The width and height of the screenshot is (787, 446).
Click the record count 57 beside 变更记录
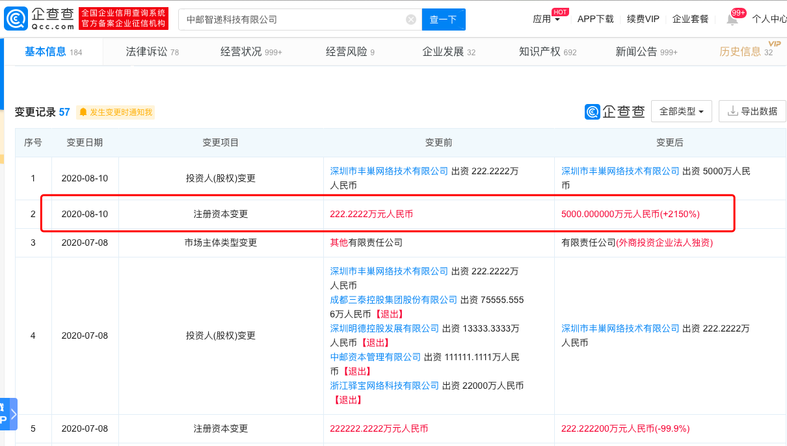click(x=64, y=112)
